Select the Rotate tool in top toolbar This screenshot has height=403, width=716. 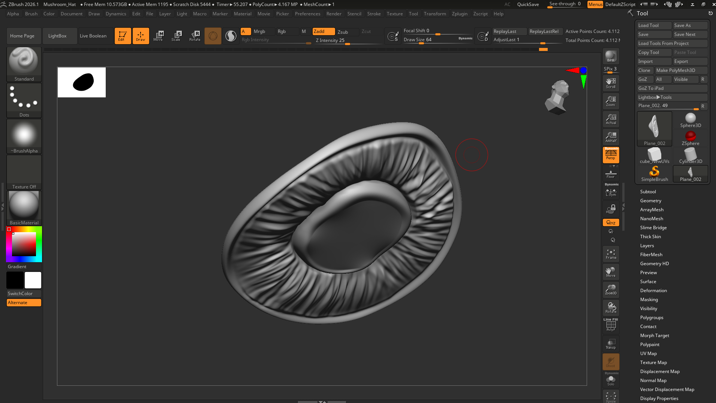195,36
